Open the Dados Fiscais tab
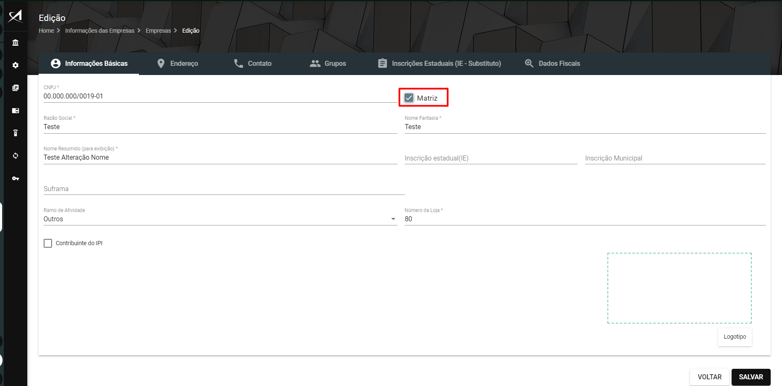Viewport: 782px width, 386px height. (x=552, y=64)
